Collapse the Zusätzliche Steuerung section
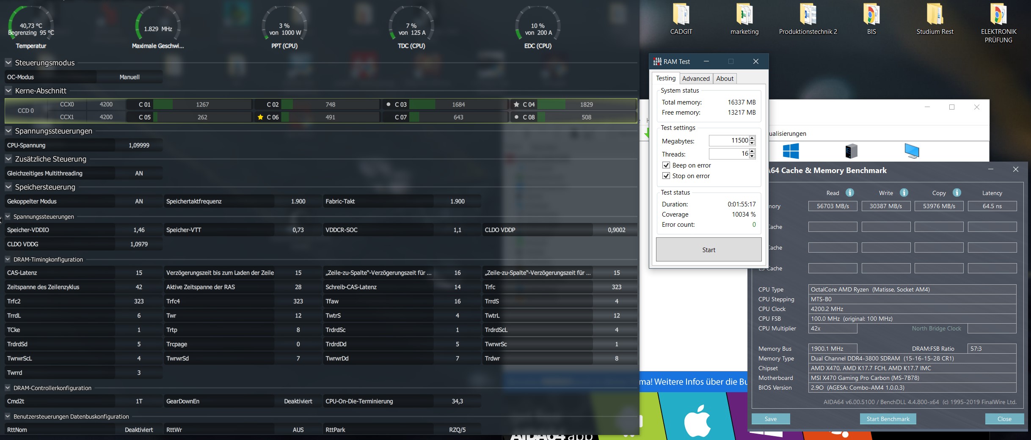Viewport: 1031px width, 440px height. click(8, 159)
